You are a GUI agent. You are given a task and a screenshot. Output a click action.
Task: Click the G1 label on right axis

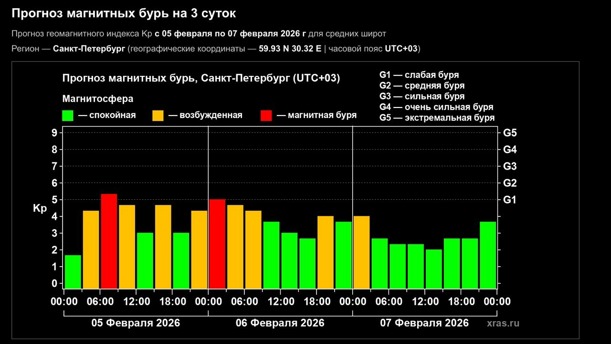pyautogui.click(x=510, y=200)
